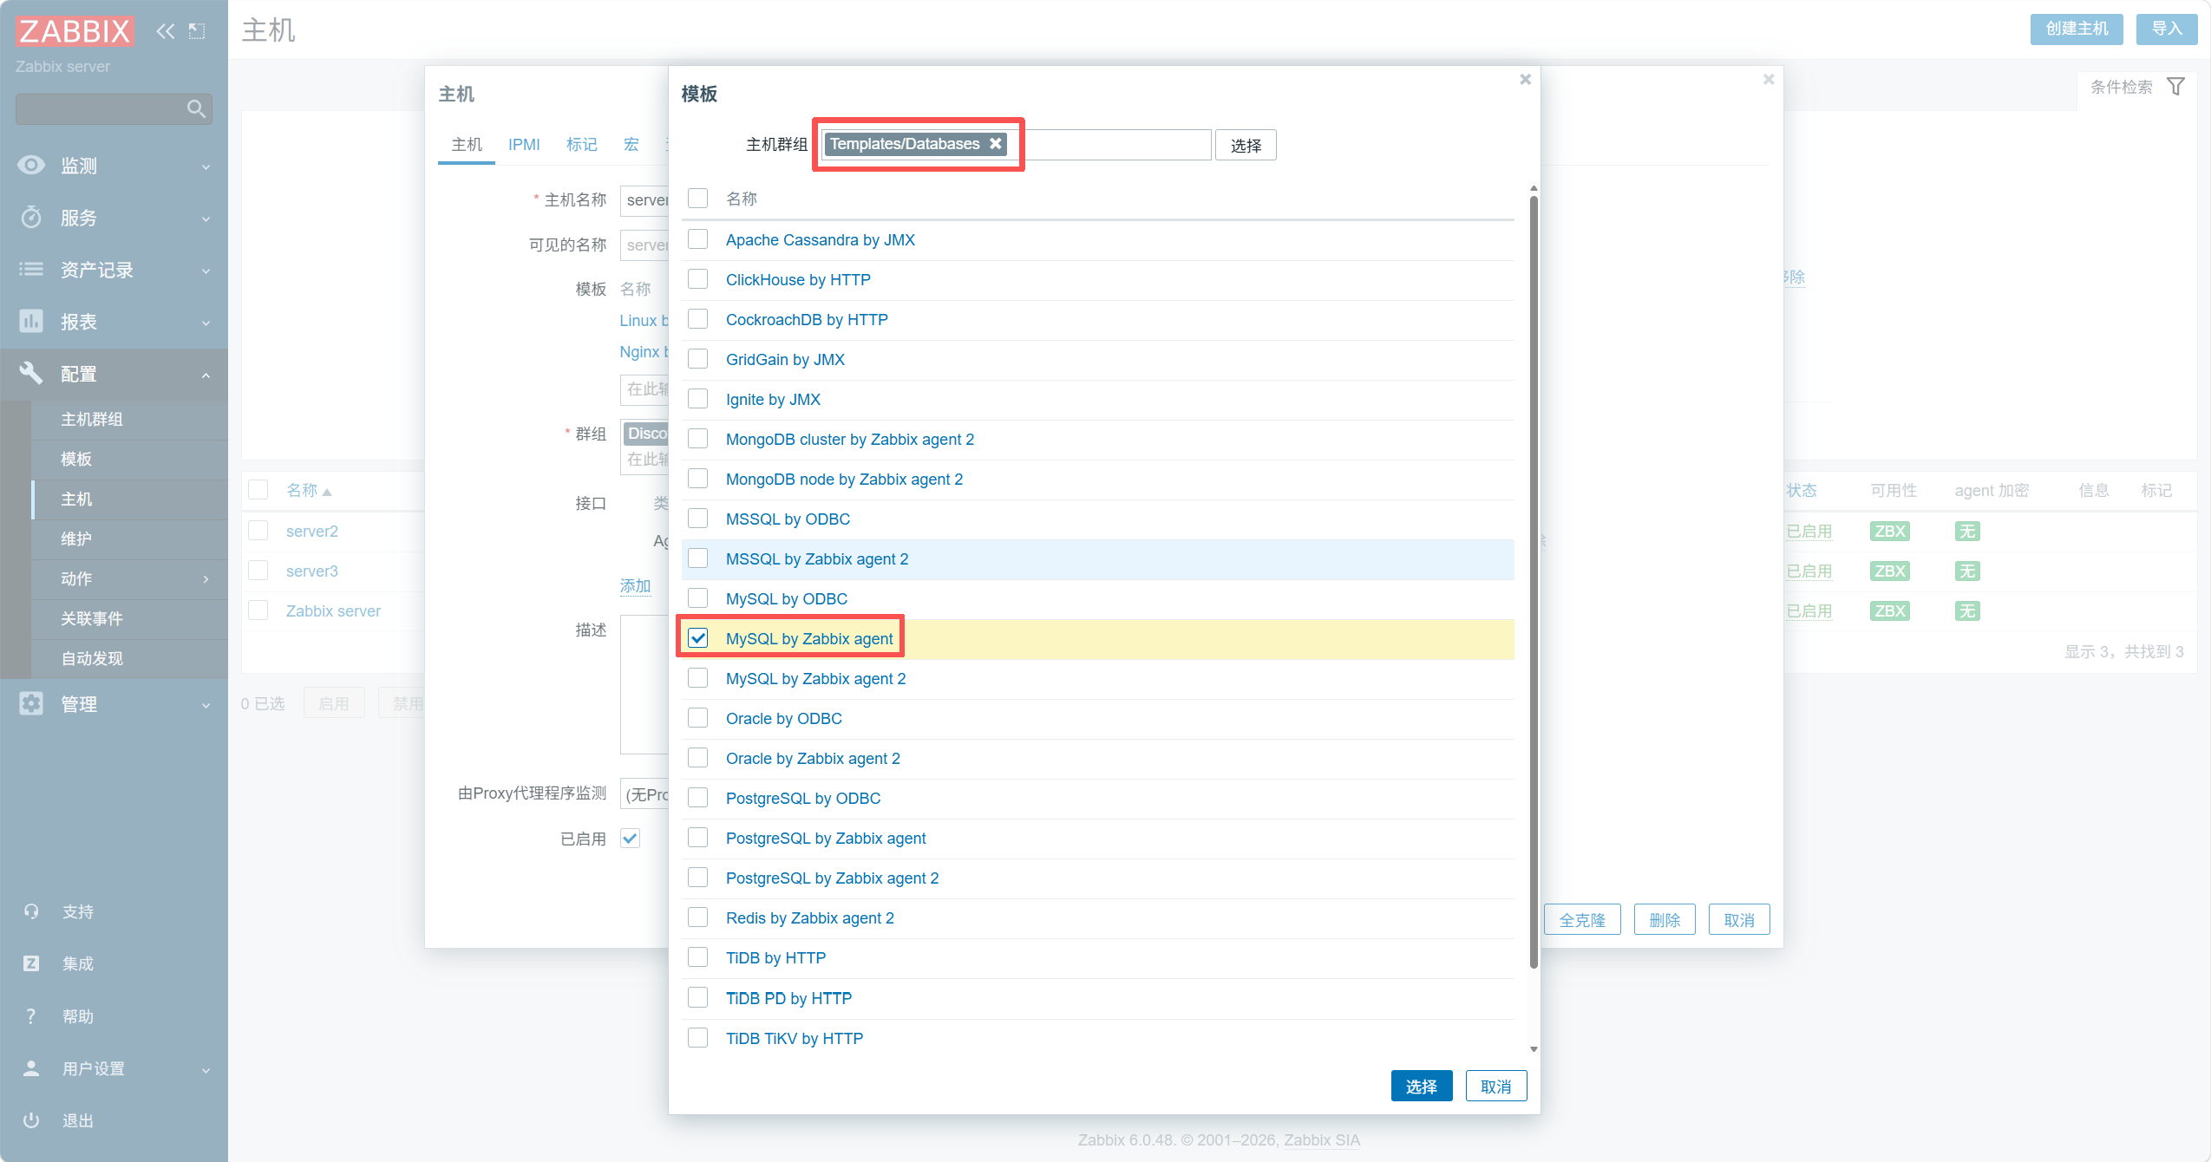Toggle the select-all checkbox beside 名称

[x=698, y=199]
